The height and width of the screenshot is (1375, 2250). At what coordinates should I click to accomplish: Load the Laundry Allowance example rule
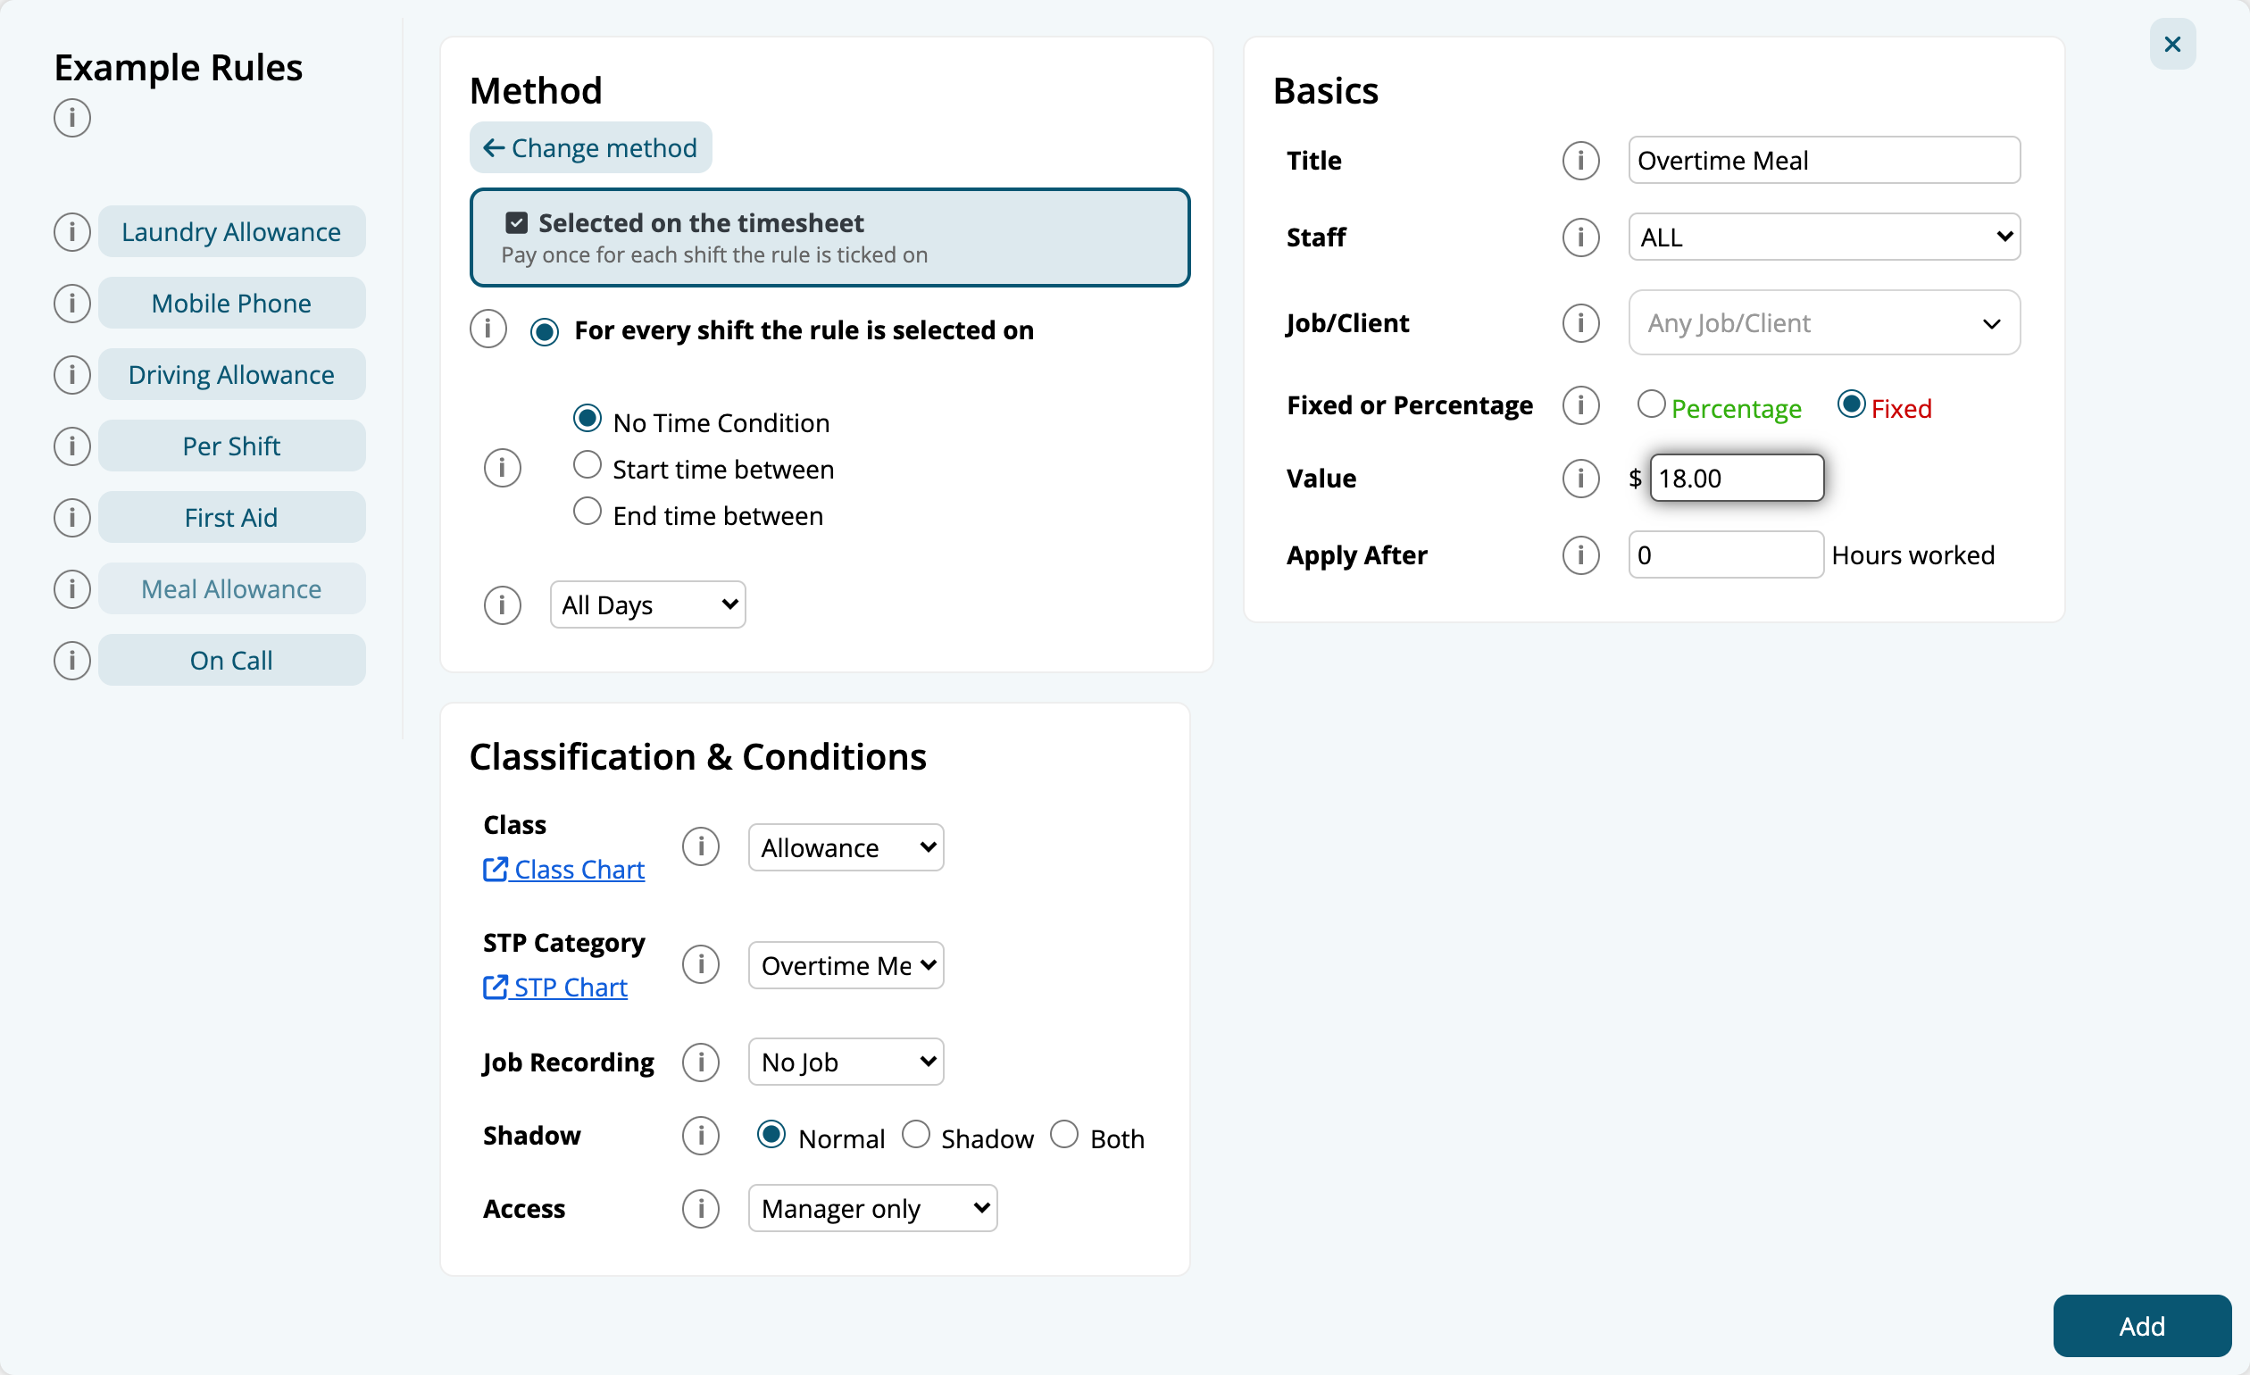click(231, 232)
